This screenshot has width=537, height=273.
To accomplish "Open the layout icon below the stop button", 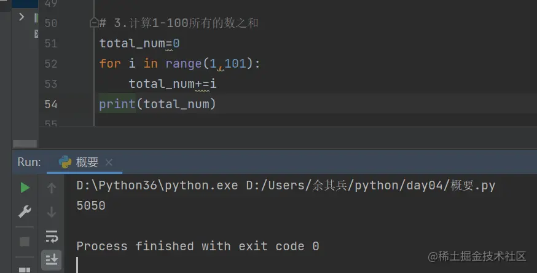I will pos(25,270).
